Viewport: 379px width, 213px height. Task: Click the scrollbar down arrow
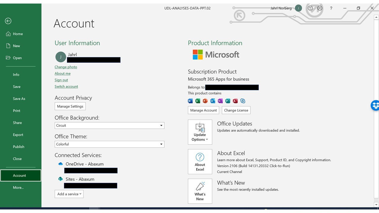point(376,204)
